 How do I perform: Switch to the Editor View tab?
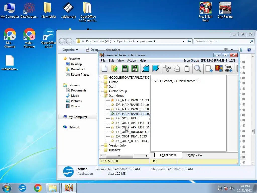click(168, 155)
